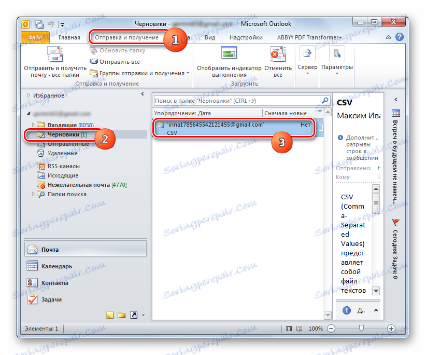Click the 100% zoom level

[316, 329]
